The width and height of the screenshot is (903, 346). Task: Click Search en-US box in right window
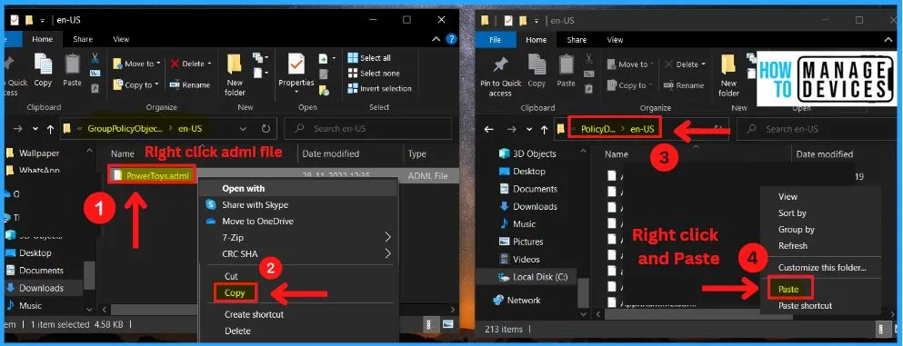click(817, 129)
